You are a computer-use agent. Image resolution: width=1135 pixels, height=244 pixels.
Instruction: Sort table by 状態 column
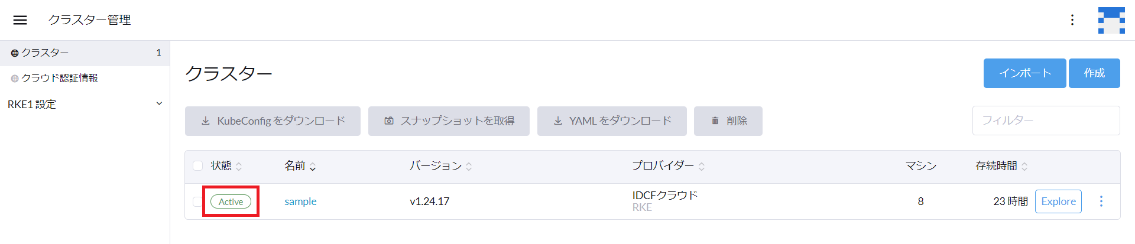[226, 166]
